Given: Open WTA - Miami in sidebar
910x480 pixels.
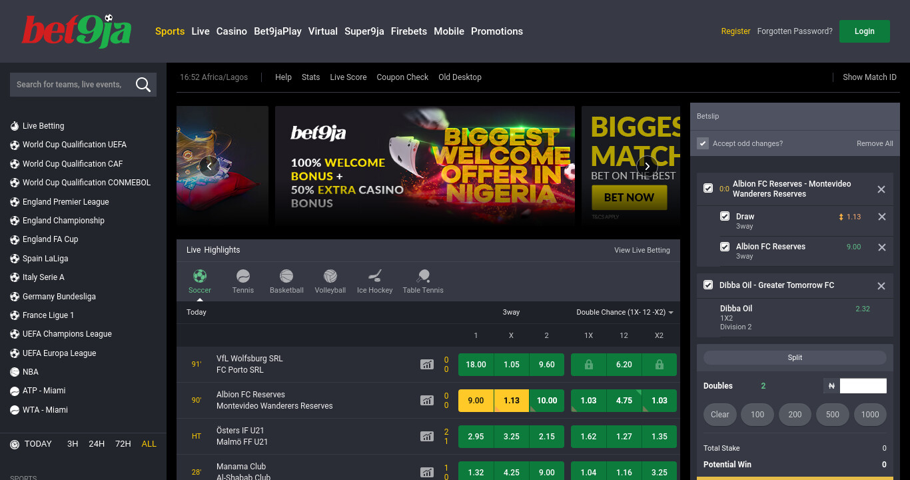Looking at the screenshot, I should pos(45,410).
